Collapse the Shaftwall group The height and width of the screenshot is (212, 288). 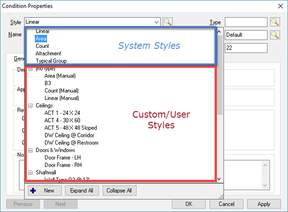(x=31, y=173)
